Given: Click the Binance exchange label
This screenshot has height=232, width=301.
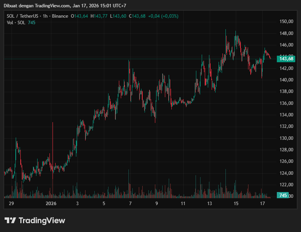Looking at the screenshot, I should (60, 16).
